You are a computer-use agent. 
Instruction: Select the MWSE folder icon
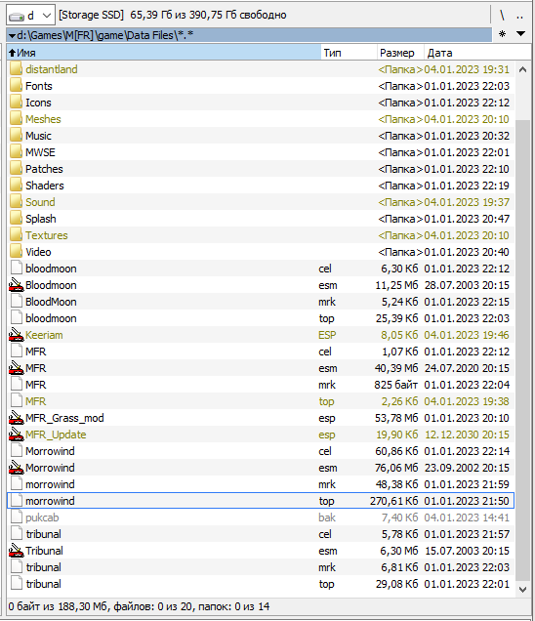point(16,152)
